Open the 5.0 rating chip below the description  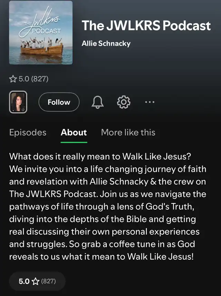(x=37, y=281)
